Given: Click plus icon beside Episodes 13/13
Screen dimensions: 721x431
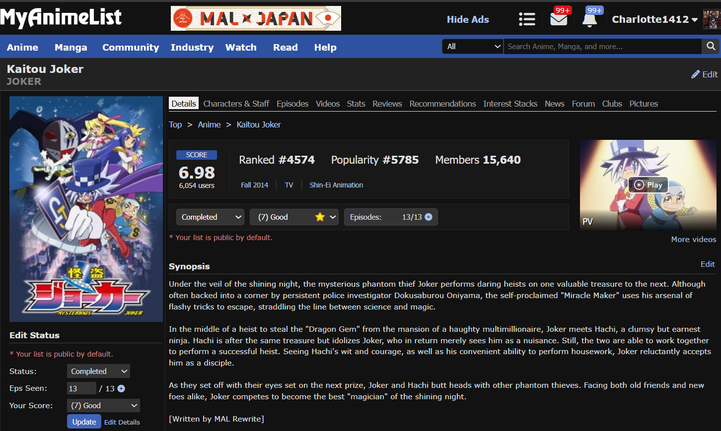Looking at the screenshot, I should 429,217.
